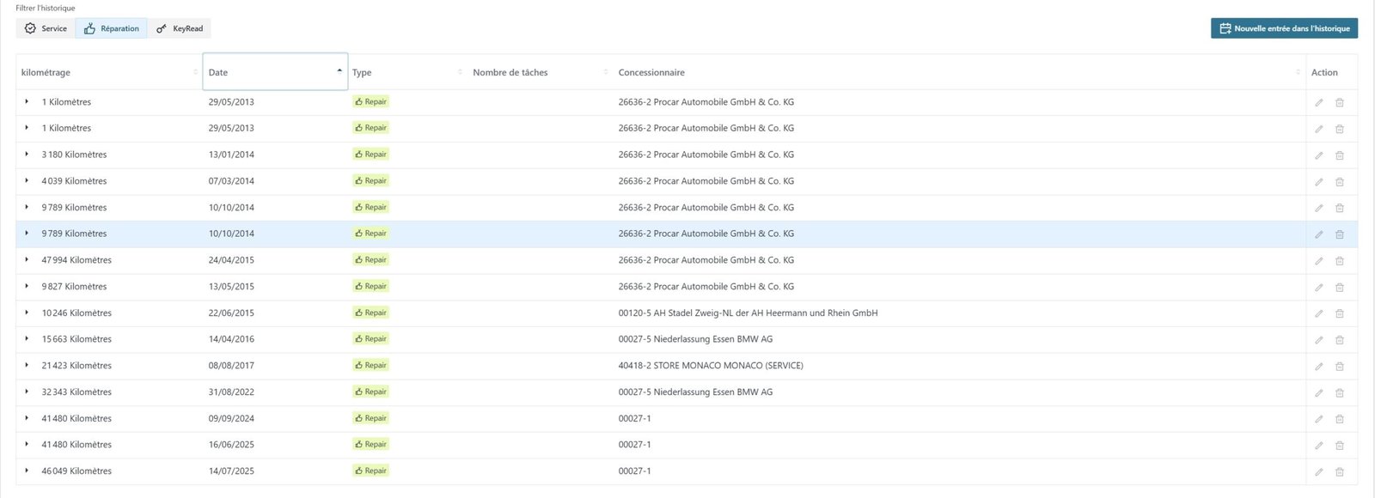
Task: Expand the 47 994 Kilomètres row
Action: pyautogui.click(x=27, y=259)
